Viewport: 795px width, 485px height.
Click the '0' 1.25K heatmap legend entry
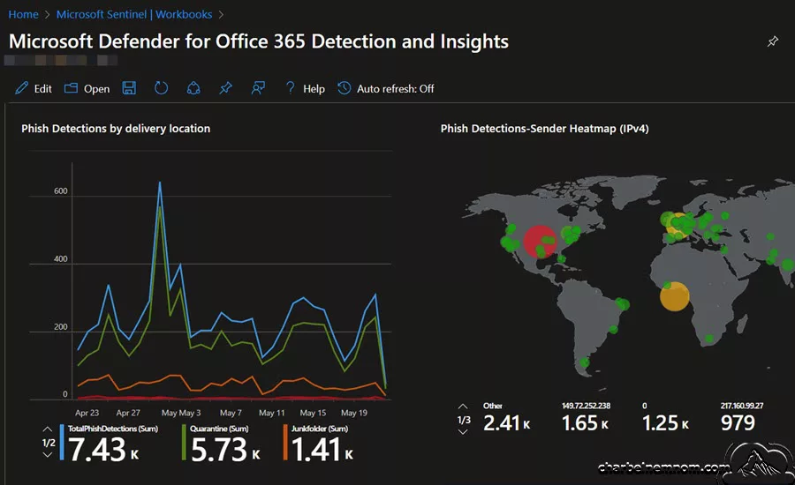click(665, 418)
